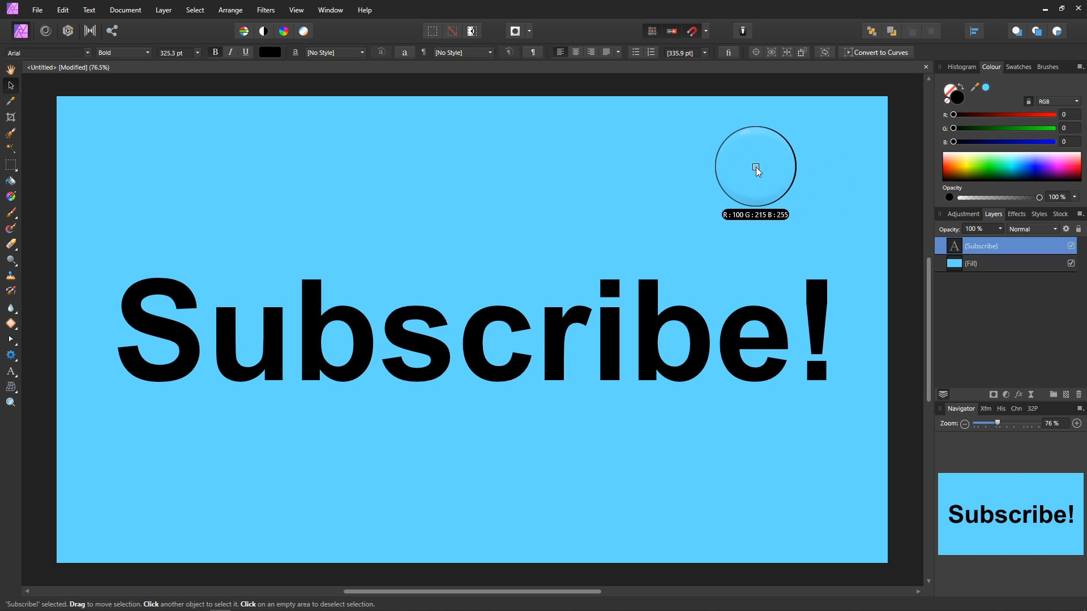The image size is (1087, 611).
Task: Activate the Zoom tool in the left toolbar
Action: tap(11, 402)
